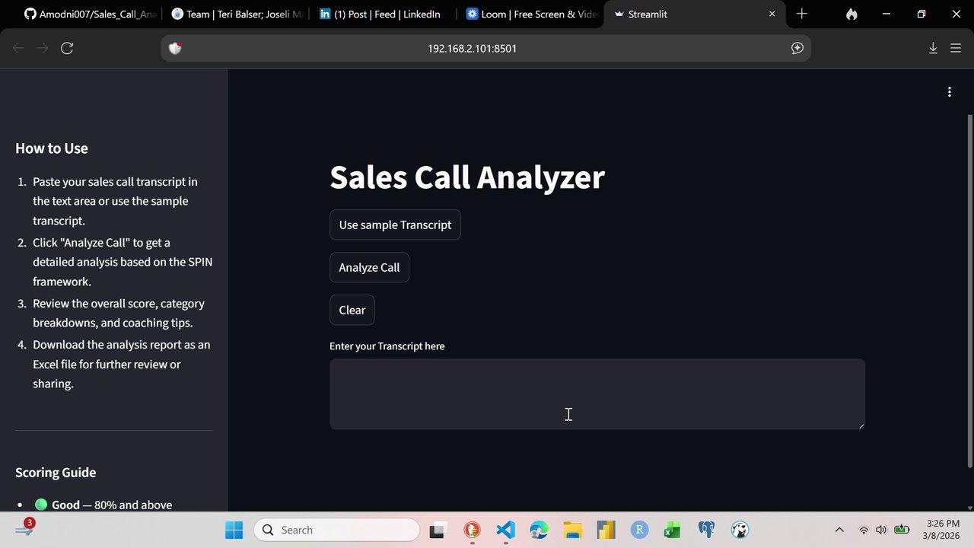Viewport: 974px width, 548px height.
Task: Clear the transcript with Clear button
Action: click(x=352, y=310)
